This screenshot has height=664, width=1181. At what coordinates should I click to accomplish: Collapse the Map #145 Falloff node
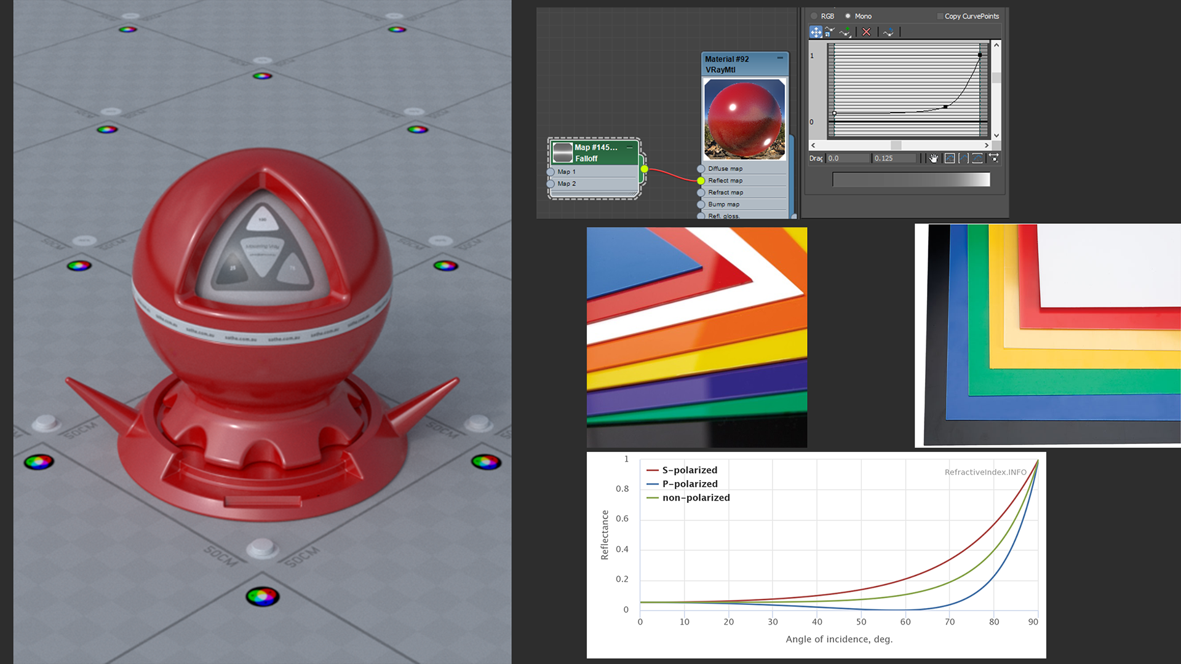point(629,148)
